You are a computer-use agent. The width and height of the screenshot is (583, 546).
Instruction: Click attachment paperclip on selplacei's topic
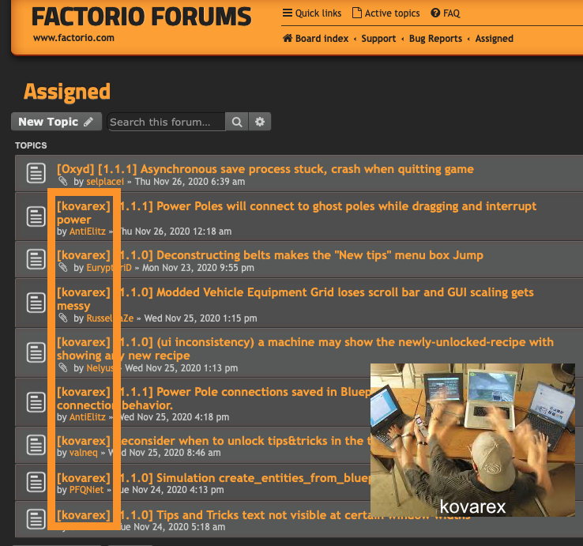pos(63,181)
